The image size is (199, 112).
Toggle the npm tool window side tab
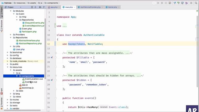pos(2,91)
